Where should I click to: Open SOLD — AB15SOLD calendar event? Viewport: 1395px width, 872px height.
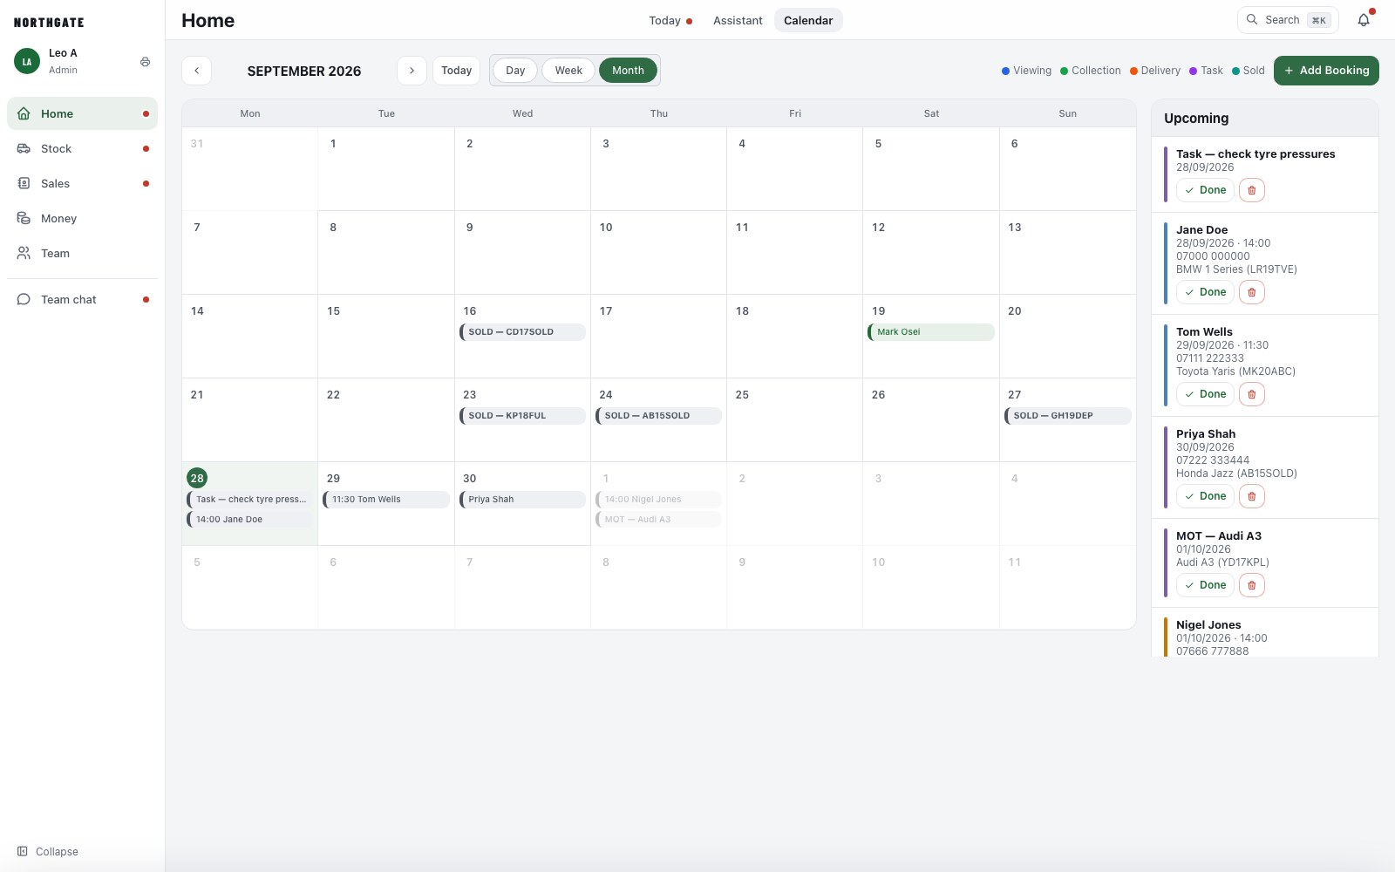[658, 416]
